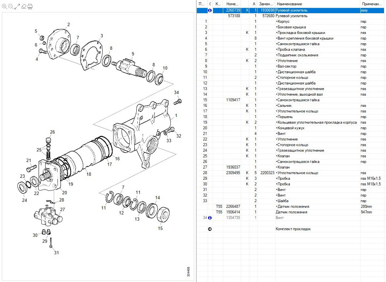Click the Примечан... column header

(371, 3)
